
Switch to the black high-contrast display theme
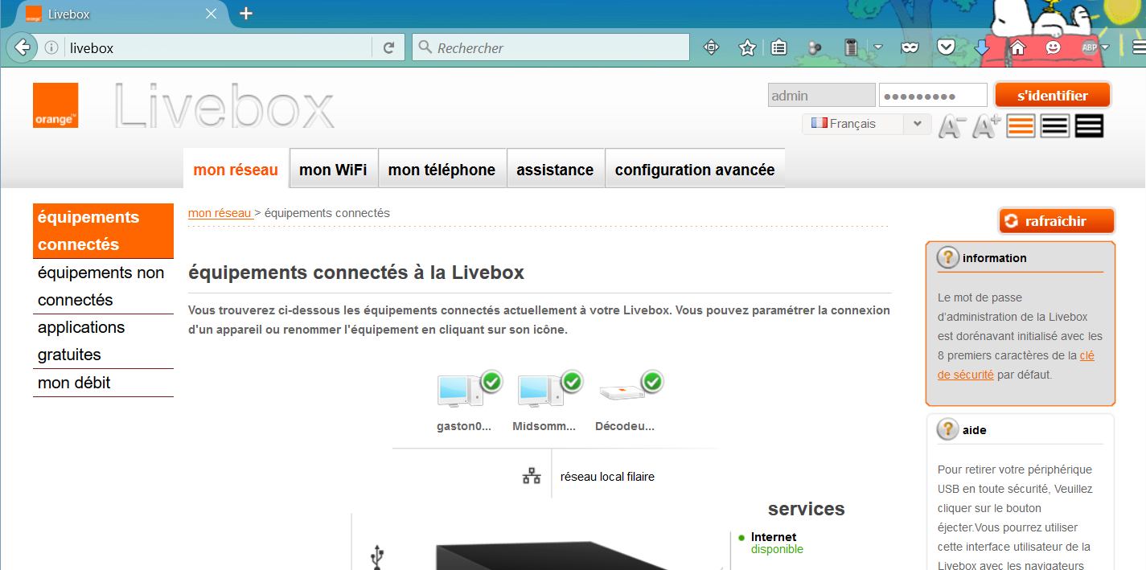[1089, 125]
